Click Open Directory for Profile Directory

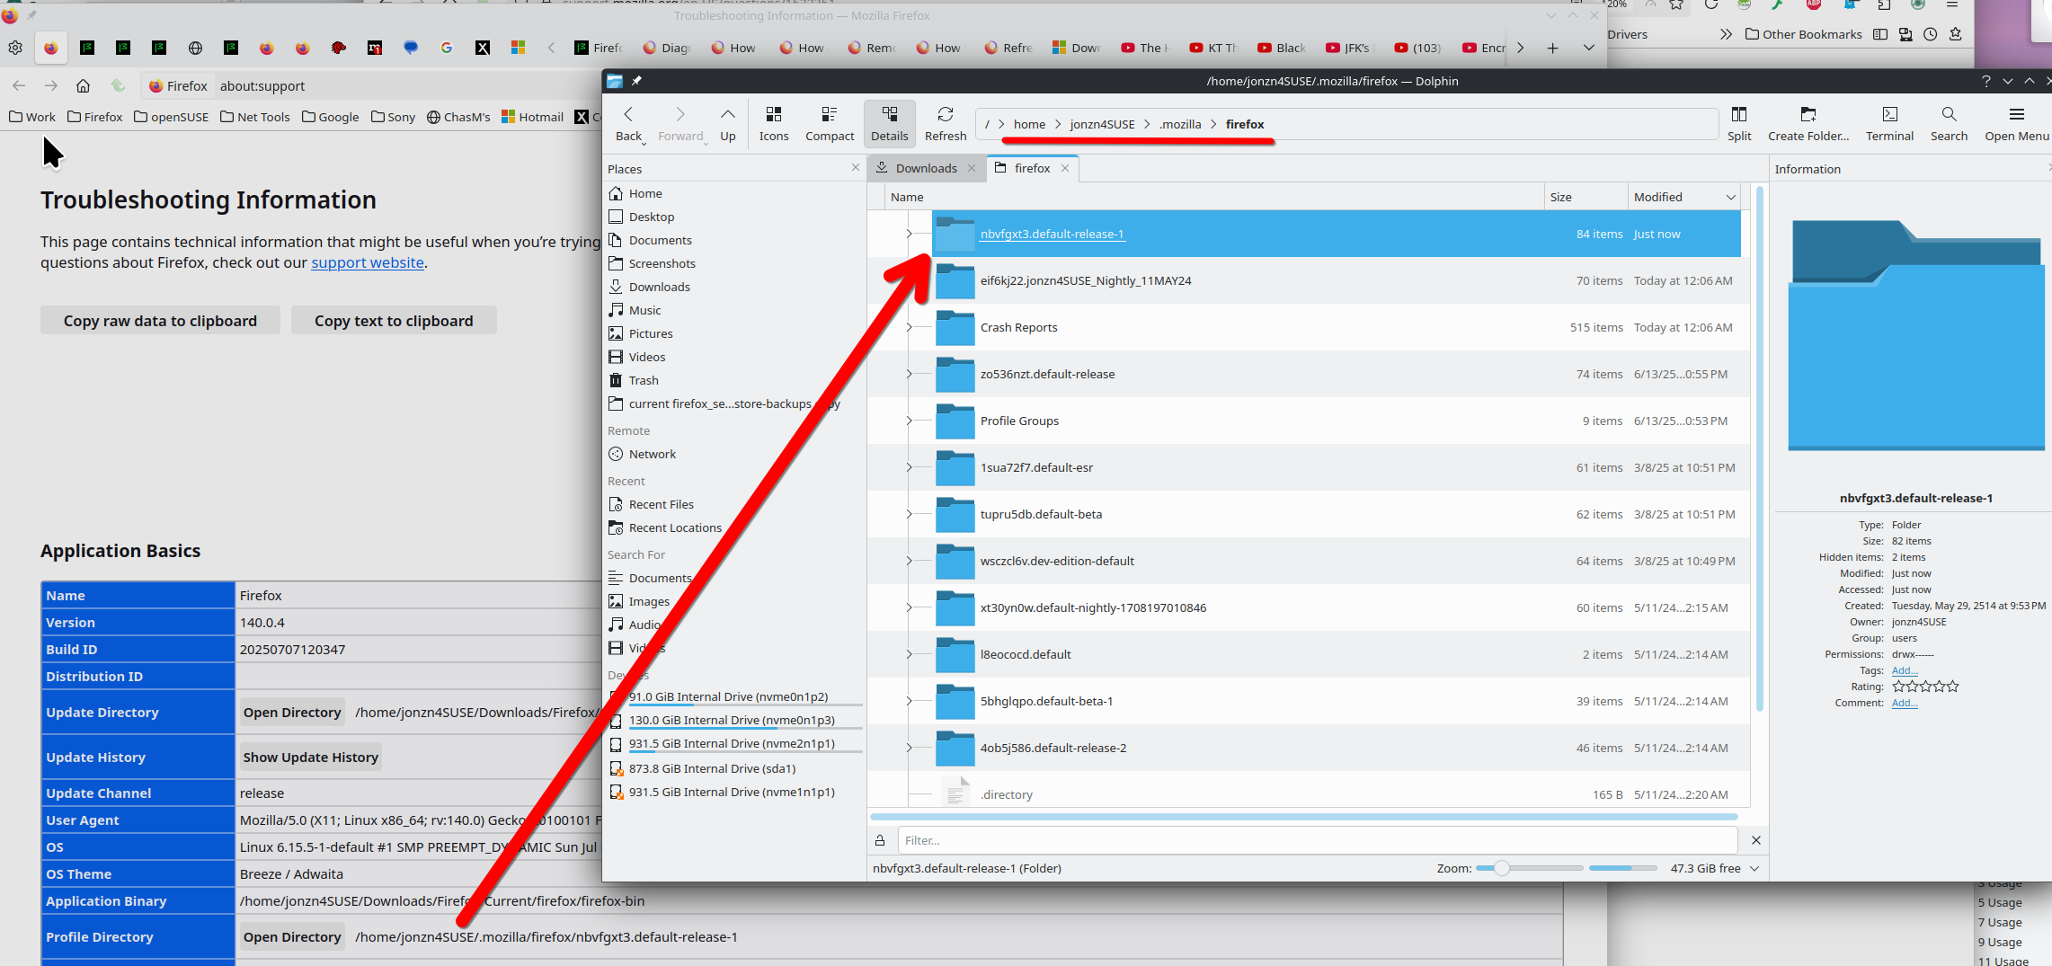click(292, 936)
